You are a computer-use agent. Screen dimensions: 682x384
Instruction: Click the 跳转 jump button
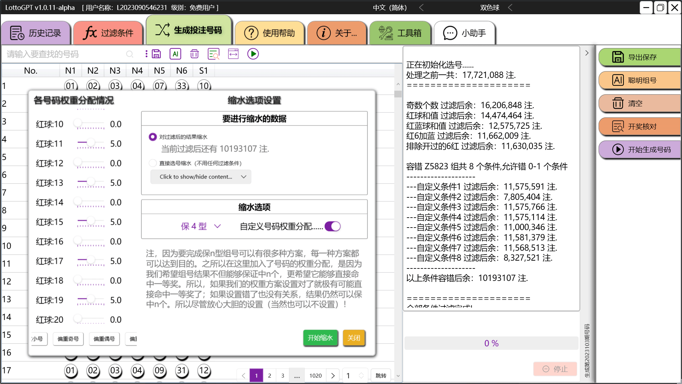381,375
